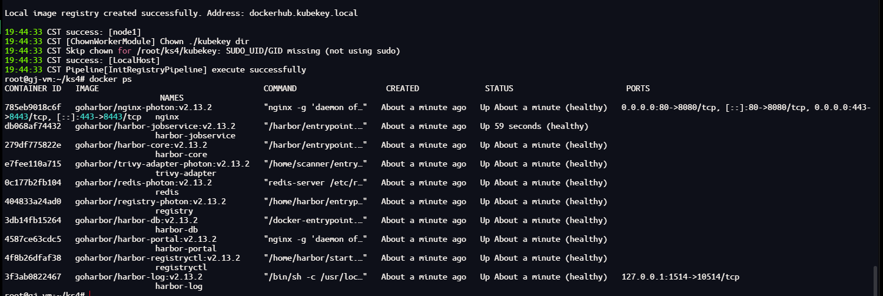Click the Pipeline[InitRegistryPipeline] log line
The height and width of the screenshot is (296, 883).
point(155,69)
